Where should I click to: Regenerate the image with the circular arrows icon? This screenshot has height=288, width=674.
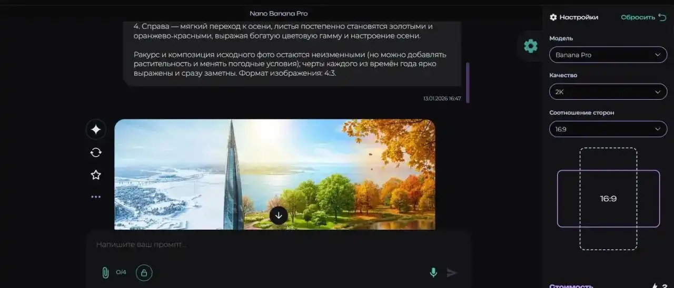coord(96,152)
